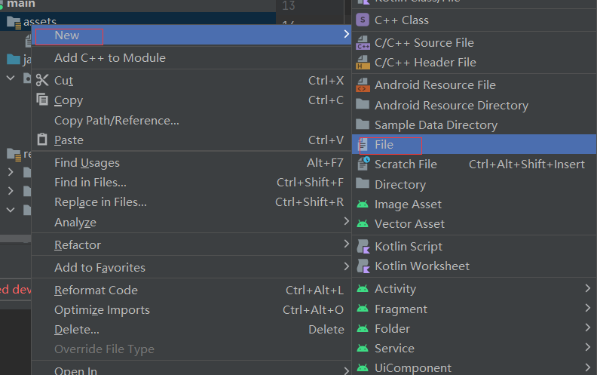The height and width of the screenshot is (375, 597).
Task: Click the Scratch File icon
Action: click(x=363, y=164)
